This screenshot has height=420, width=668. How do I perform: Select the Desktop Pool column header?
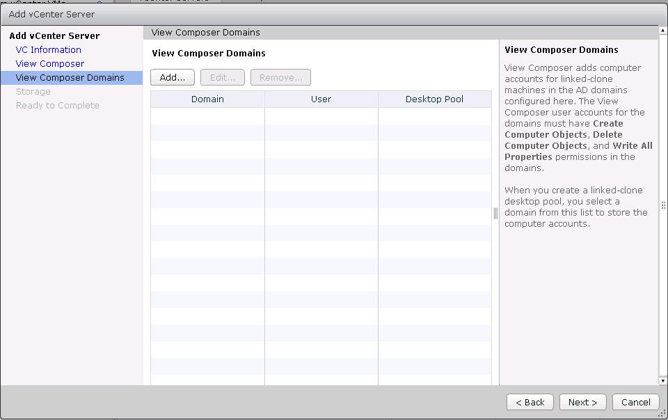[434, 99]
